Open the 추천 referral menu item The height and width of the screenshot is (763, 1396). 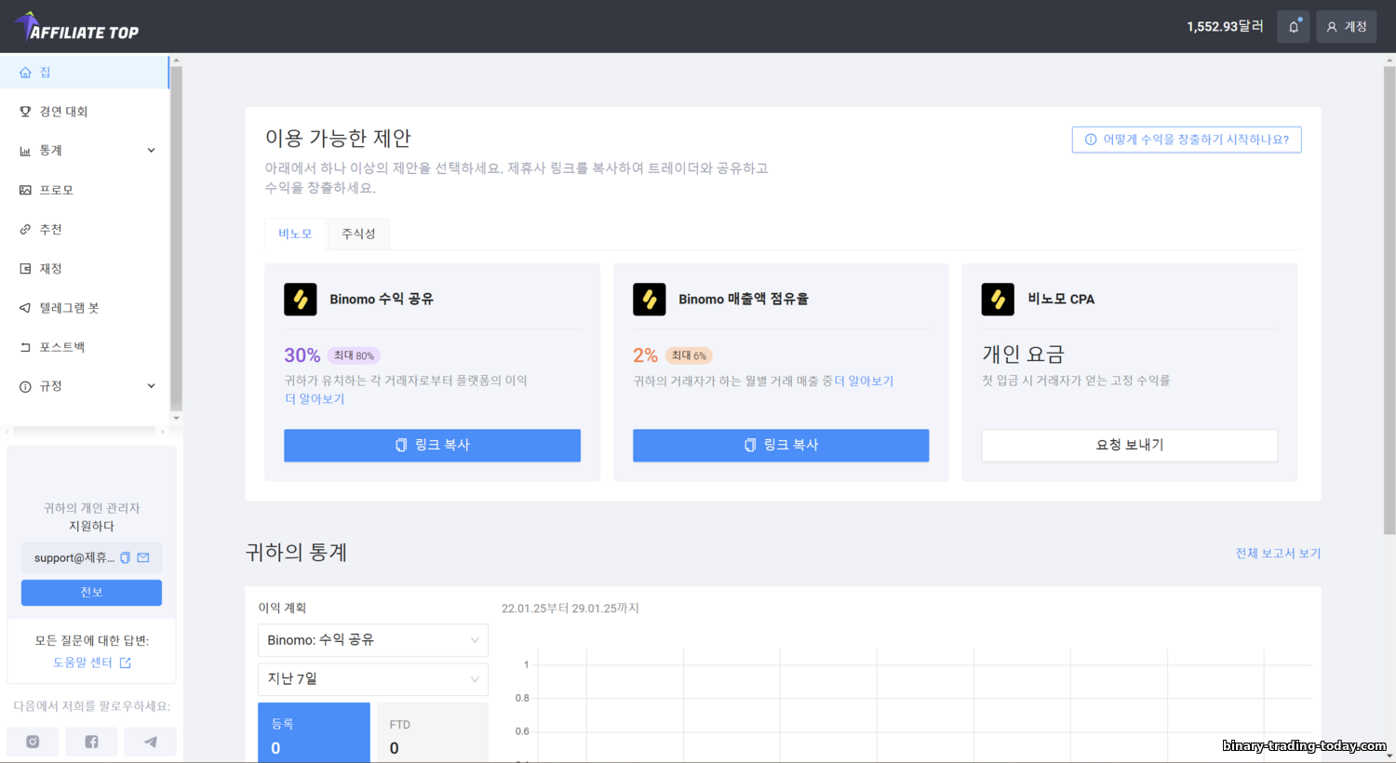(x=84, y=229)
